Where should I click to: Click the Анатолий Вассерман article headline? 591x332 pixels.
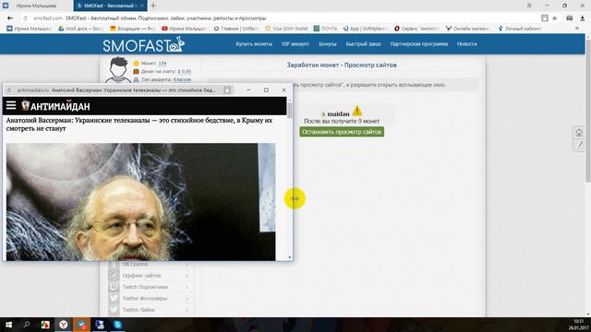click(x=139, y=125)
